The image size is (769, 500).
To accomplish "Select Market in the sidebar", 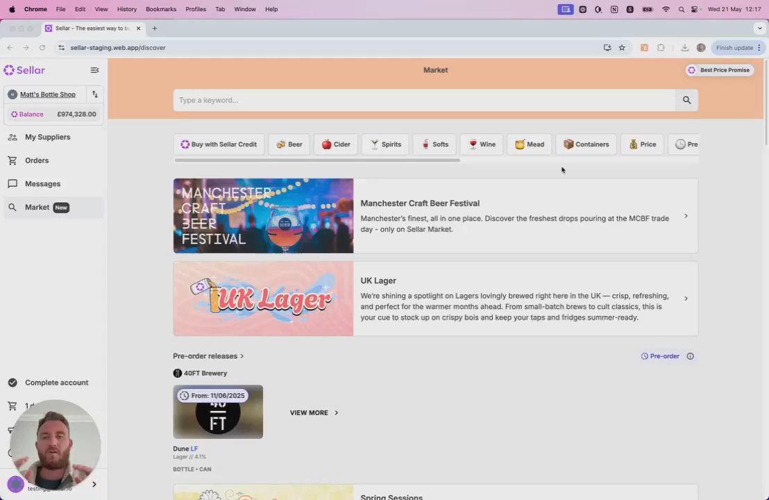I will tap(53, 207).
